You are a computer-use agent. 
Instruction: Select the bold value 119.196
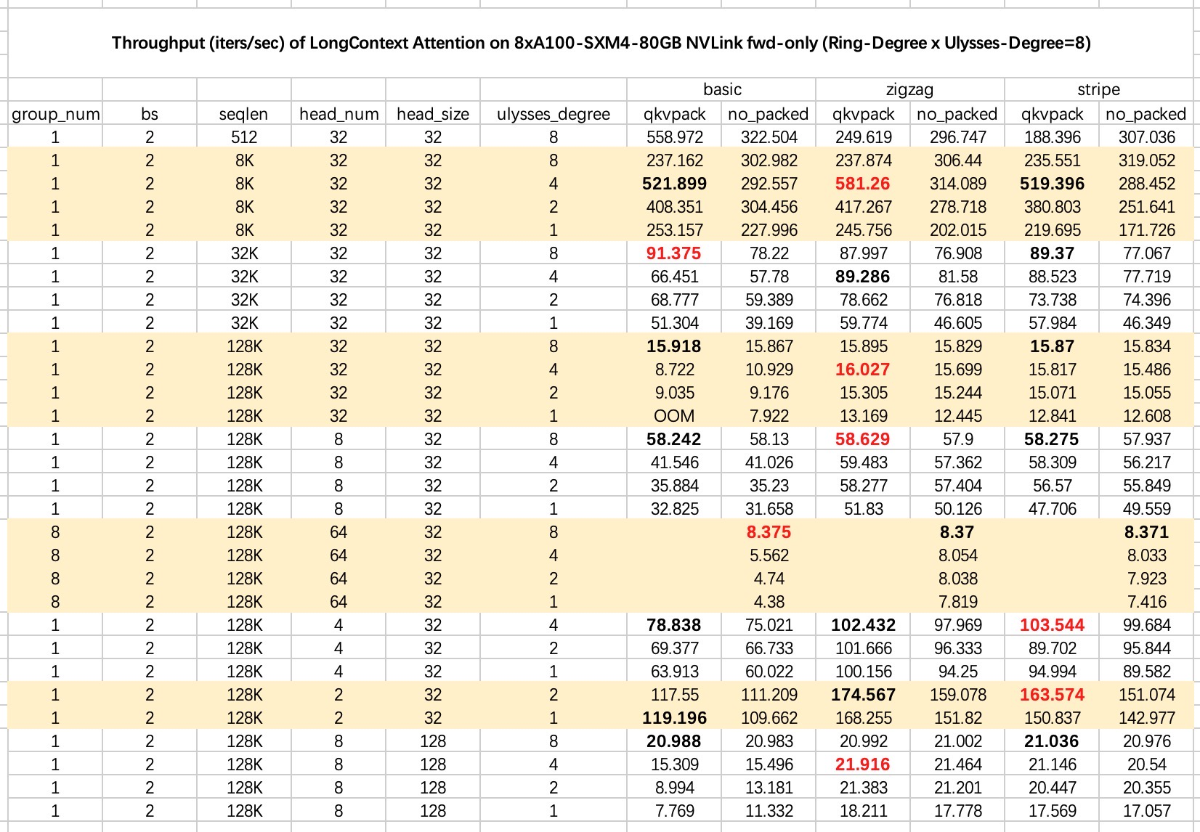[x=675, y=718]
